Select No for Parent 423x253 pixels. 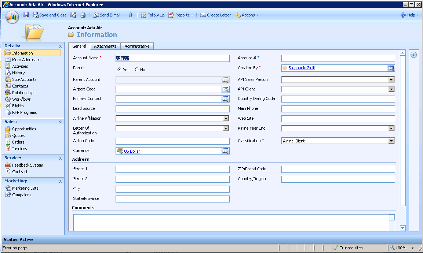click(137, 70)
